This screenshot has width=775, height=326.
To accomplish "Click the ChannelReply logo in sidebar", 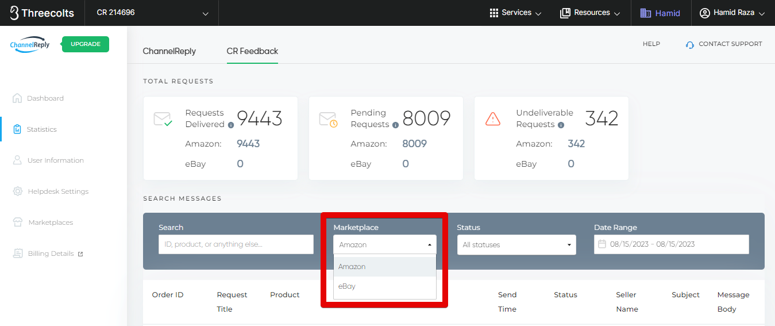I will 30,45.
